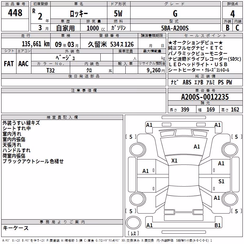Select the LEDヘッドライト・USB line
The width and height of the screenshot is (244, 244).
tap(198, 64)
